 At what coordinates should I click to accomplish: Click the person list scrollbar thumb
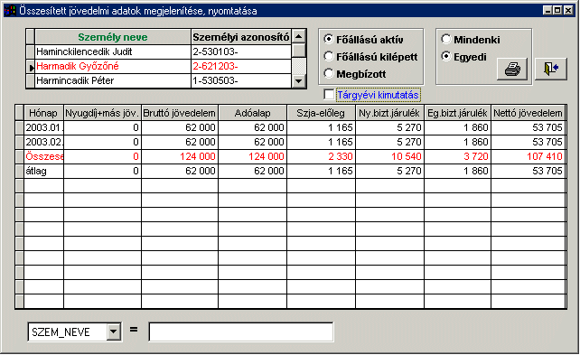click(x=299, y=51)
